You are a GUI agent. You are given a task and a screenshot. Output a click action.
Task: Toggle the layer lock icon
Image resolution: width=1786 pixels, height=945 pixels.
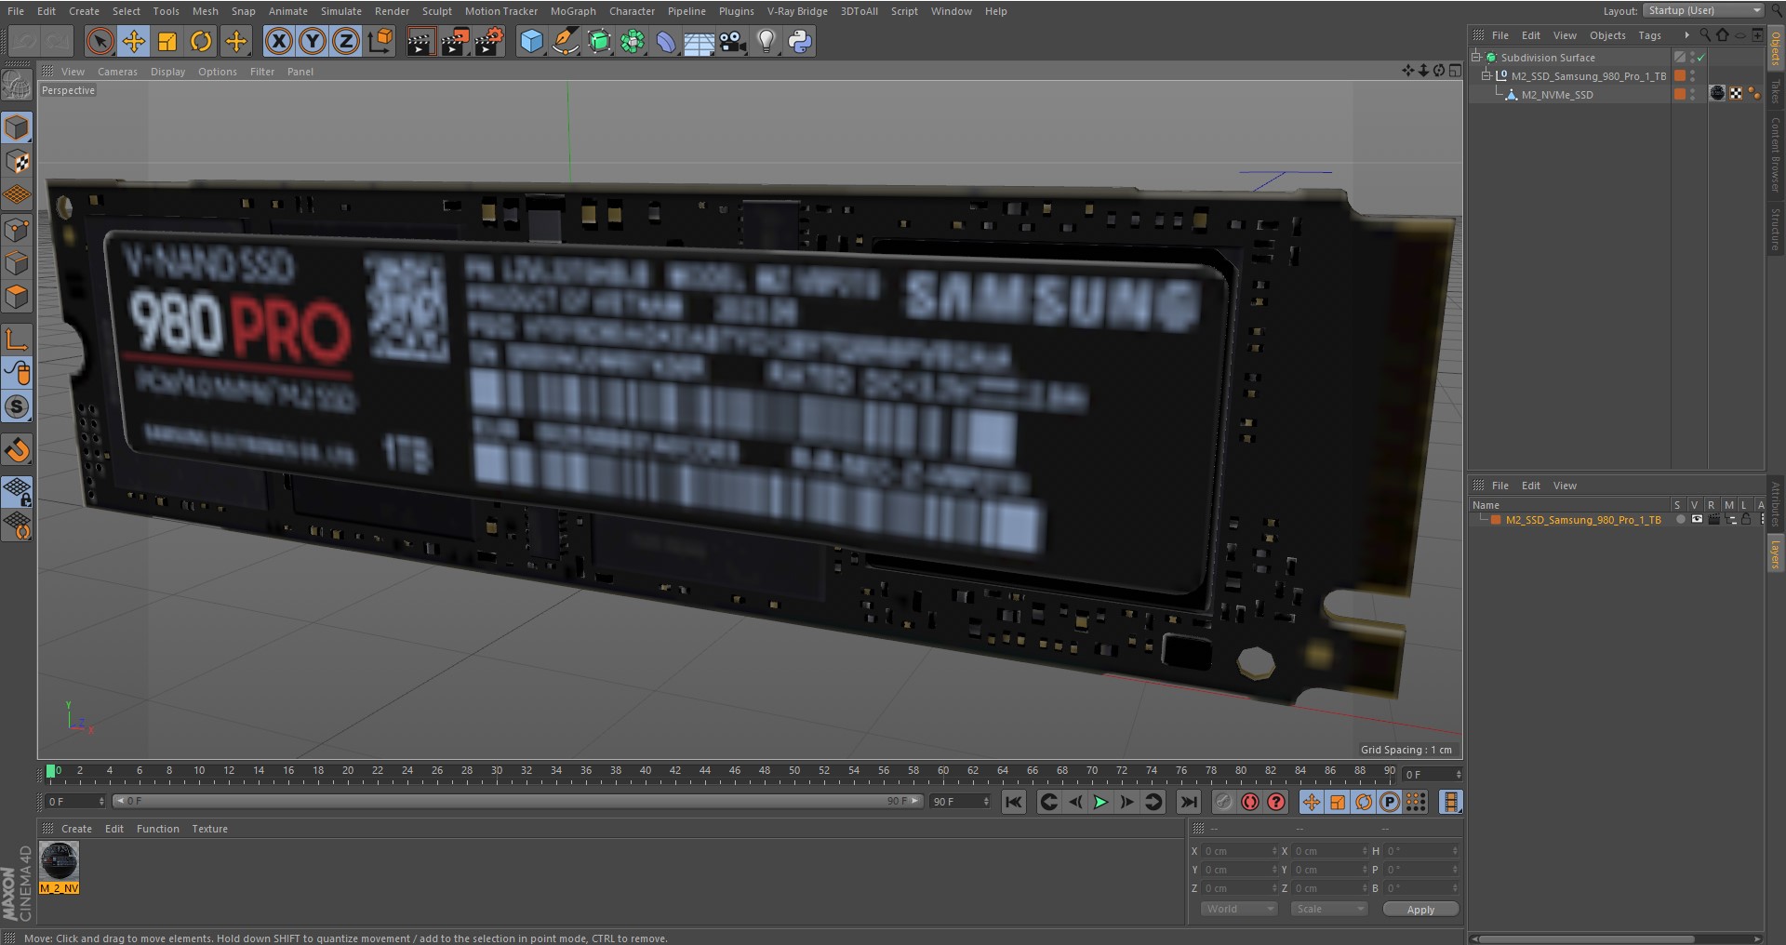pos(1746,520)
